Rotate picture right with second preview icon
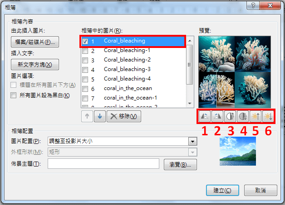This screenshot has width=285, height=205. pyautogui.click(x=217, y=116)
